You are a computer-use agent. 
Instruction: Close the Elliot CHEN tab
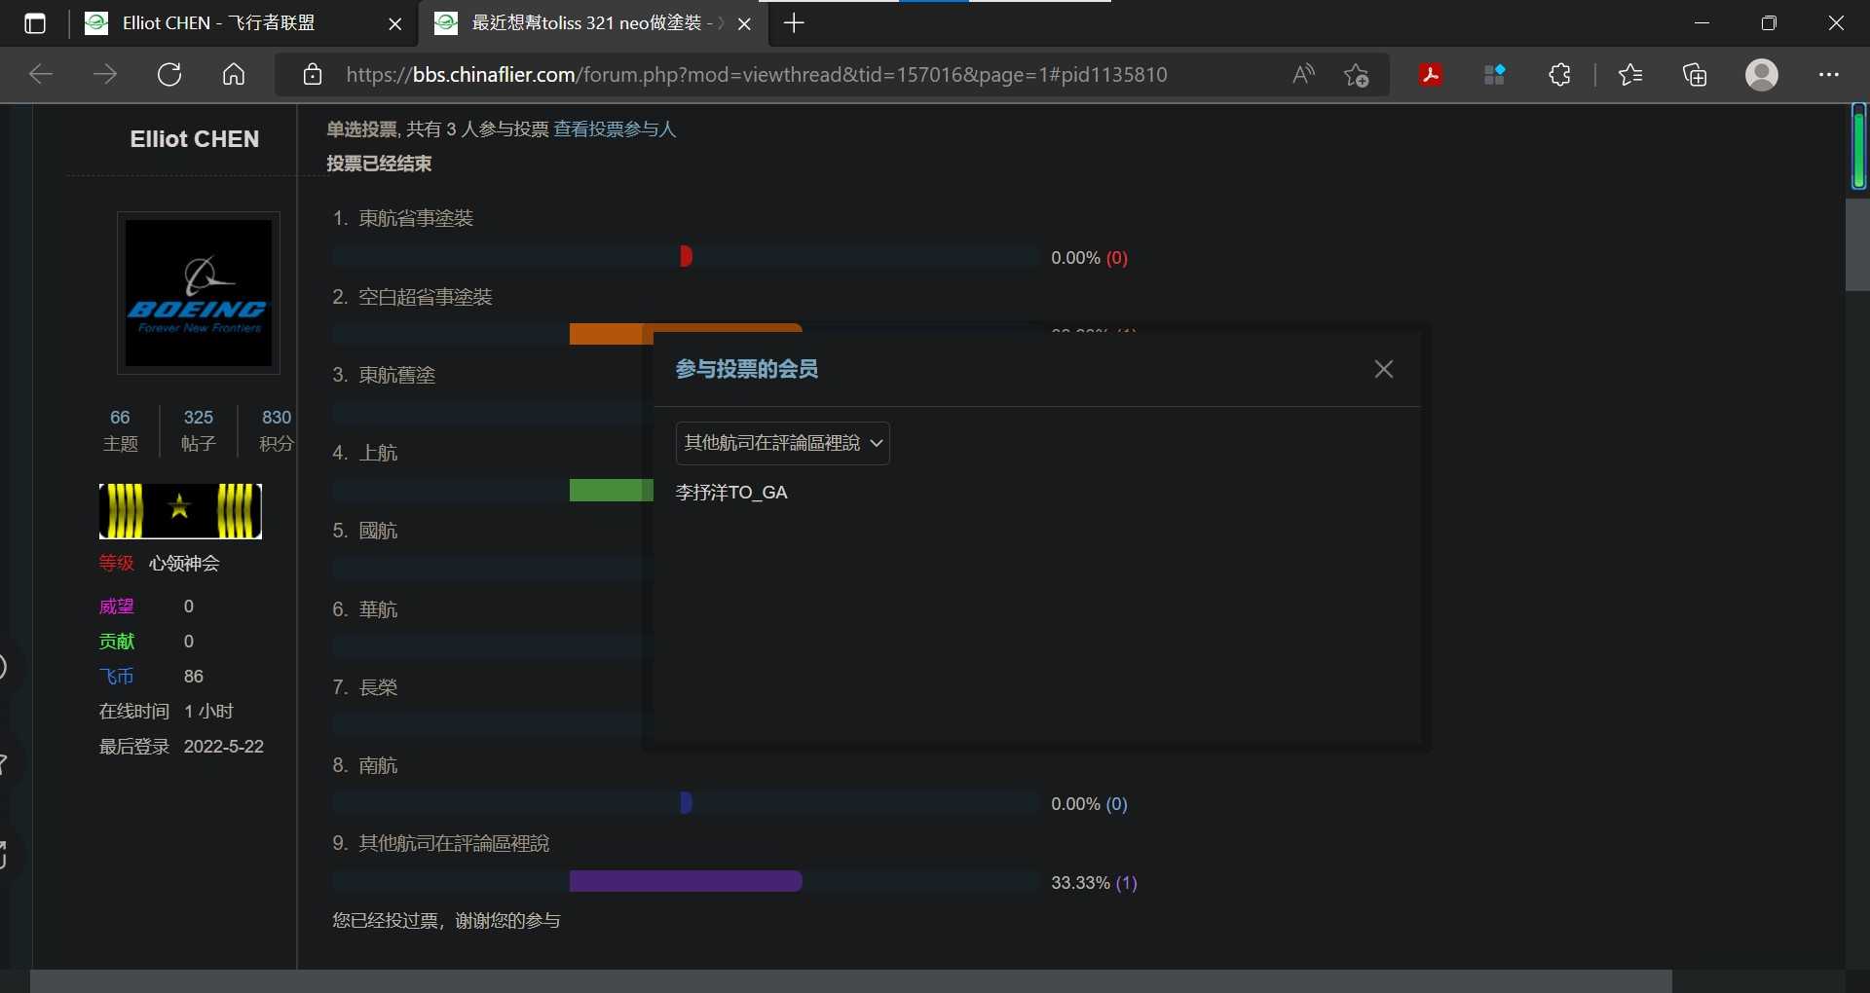[x=395, y=23]
